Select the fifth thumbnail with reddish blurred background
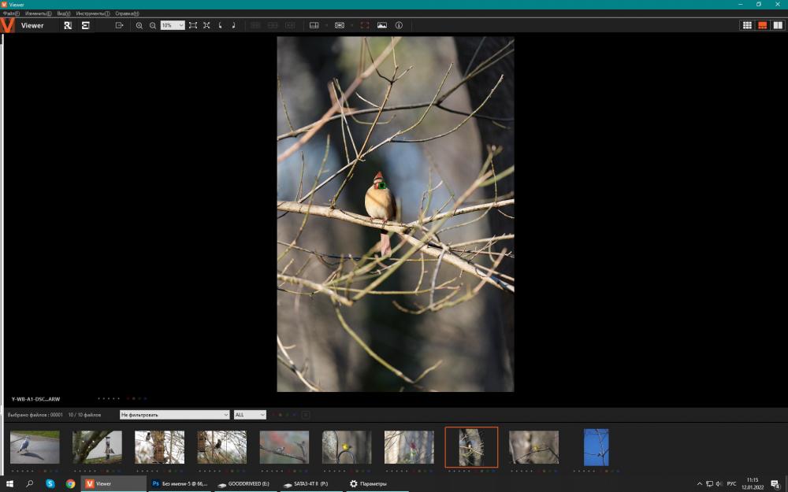Screen dimensions: 788x492 coord(284,447)
